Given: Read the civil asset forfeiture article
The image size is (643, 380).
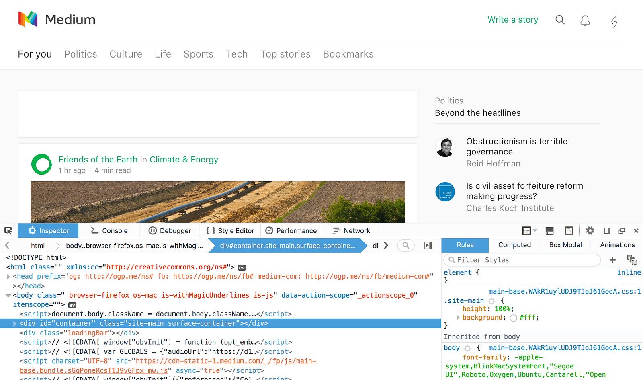Looking at the screenshot, I should coord(524,191).
